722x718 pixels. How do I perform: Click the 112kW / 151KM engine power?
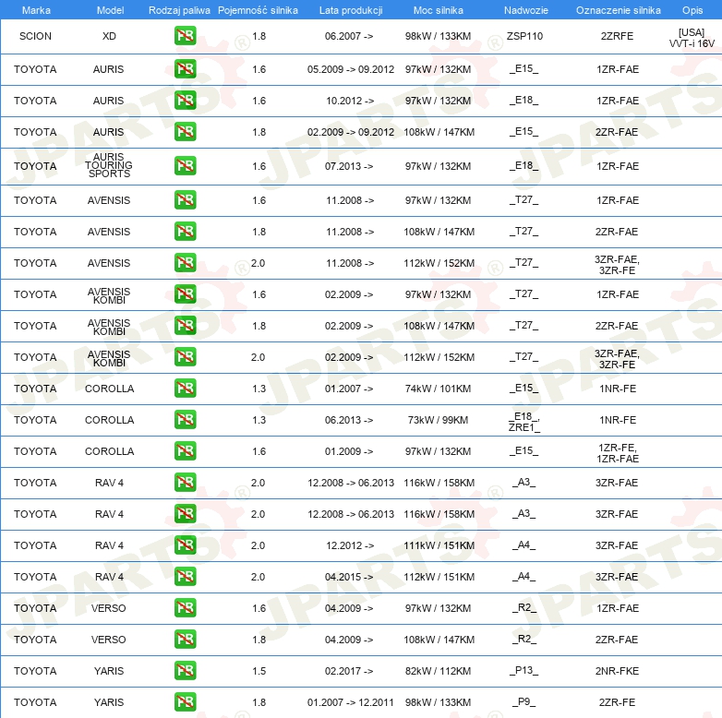(x=439, y=576)
